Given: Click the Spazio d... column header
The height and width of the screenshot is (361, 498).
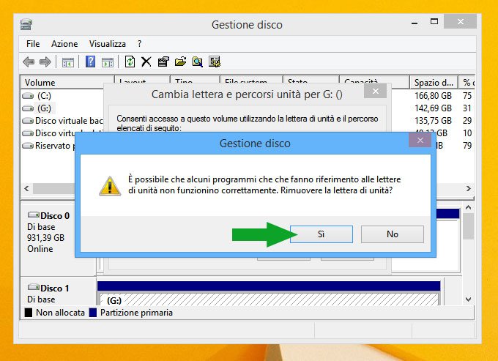Looking at the screenshot, I should (434, 82).
